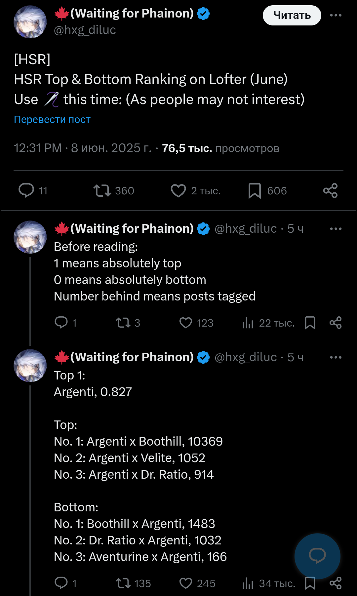Repost the main post with 360 reposts
Image resolution: width=357 pixels, height=596 pixels.
click(x=102, y=191)
